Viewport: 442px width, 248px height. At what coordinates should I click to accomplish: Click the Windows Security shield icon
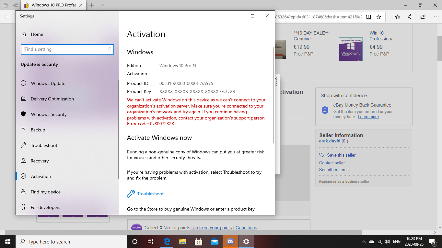coord(23,114)
